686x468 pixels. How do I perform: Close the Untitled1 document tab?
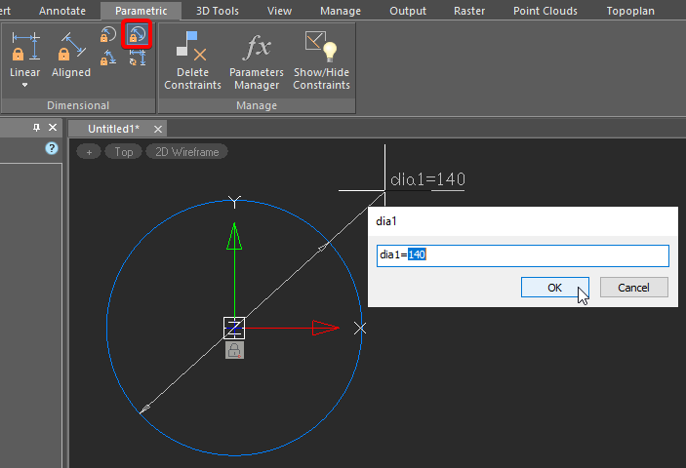click(x=159, y=129)
